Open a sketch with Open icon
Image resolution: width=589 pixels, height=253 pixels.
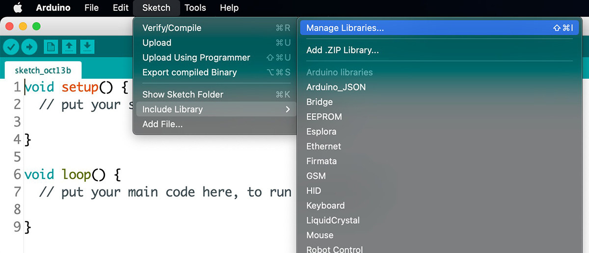[x=69, y=47]
